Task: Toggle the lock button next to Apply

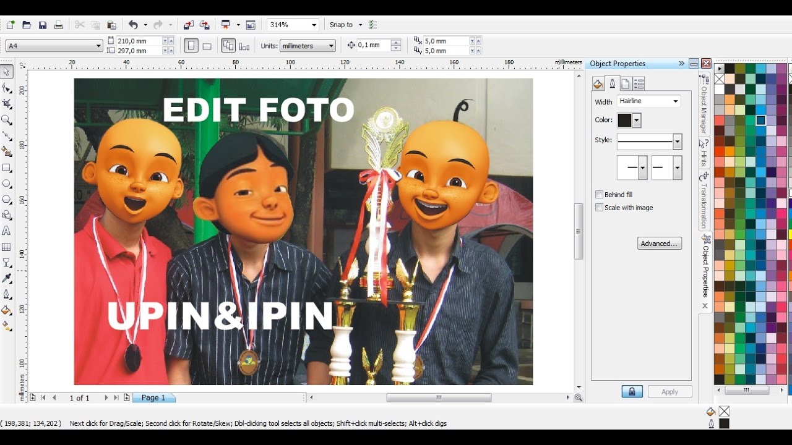Action: pos(632,392)
